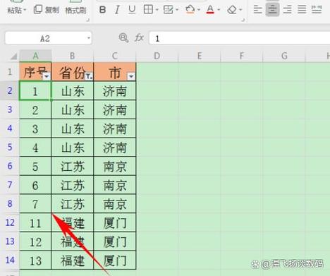330x276 pixels.
Task: Justify text alignment
Action: click(x=302, y=10)
